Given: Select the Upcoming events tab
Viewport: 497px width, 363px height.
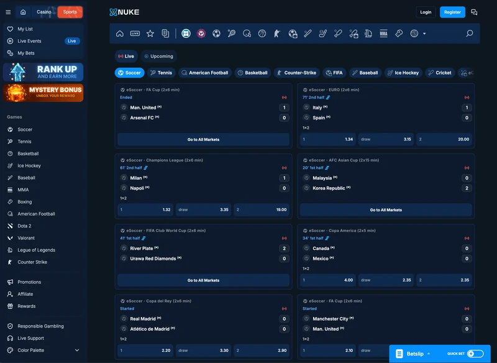Looking at the screenshot, I should pos(159,56).
